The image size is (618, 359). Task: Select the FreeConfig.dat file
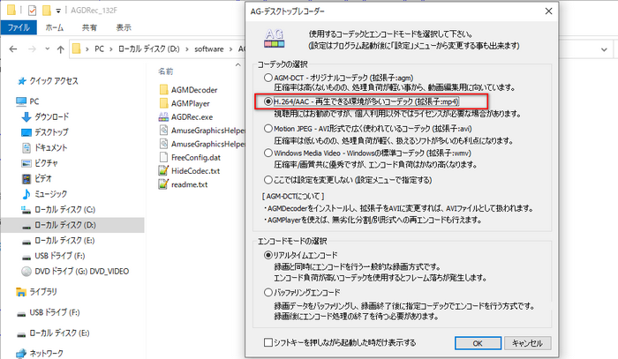click(190, 158)
